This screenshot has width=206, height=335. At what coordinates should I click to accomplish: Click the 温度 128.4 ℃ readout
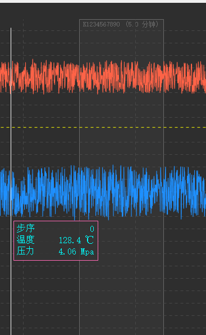[55, 240]
